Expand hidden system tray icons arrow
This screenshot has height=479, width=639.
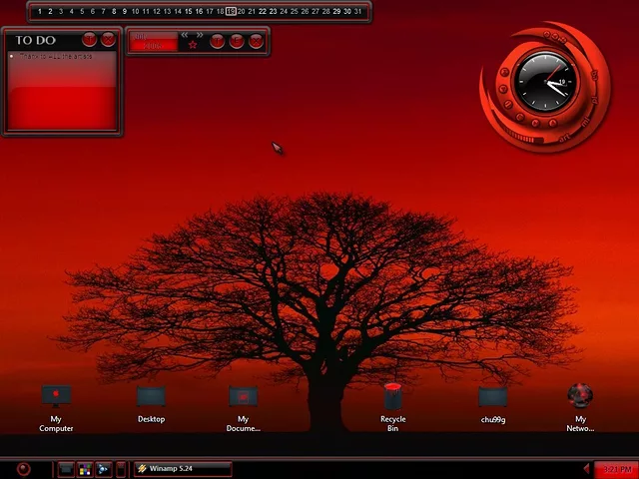point(586,468)
